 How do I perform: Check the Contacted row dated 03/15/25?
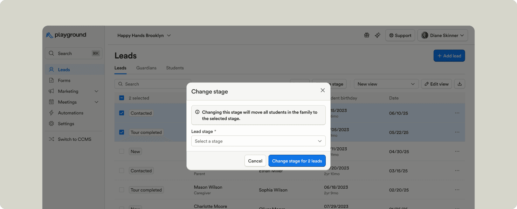(122, 171)
